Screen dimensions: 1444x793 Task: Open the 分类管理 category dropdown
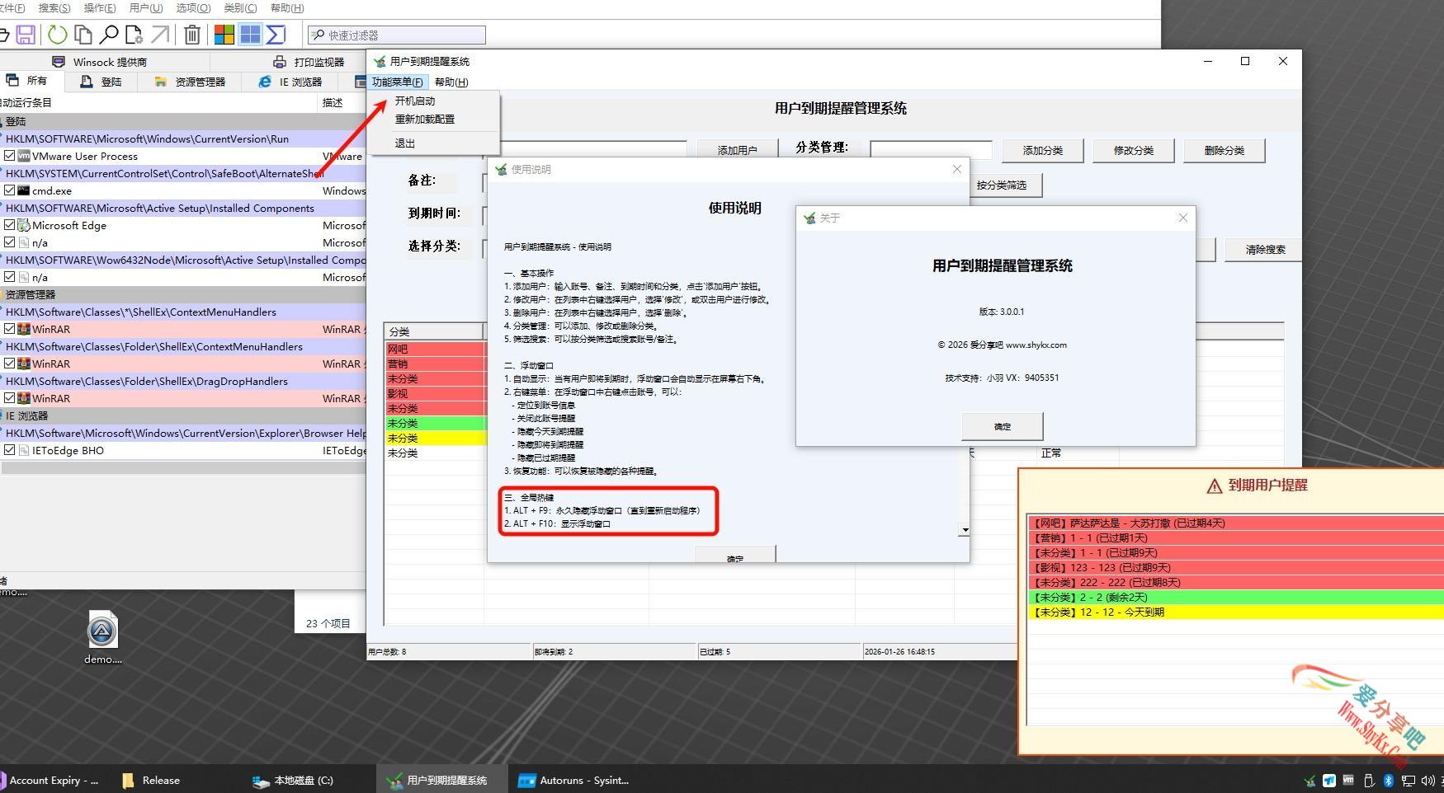tap(931, 149)
